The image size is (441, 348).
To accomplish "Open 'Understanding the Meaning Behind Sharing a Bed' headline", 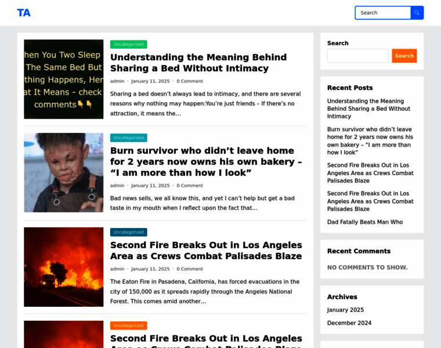I will (x=198, y=63).
